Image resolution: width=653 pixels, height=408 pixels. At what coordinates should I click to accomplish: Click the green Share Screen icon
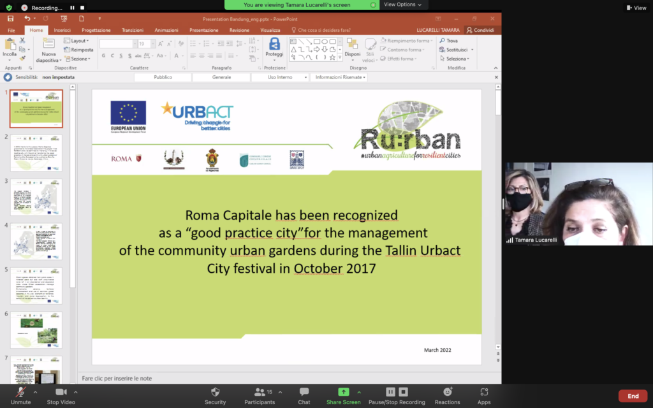click(343, 392)
